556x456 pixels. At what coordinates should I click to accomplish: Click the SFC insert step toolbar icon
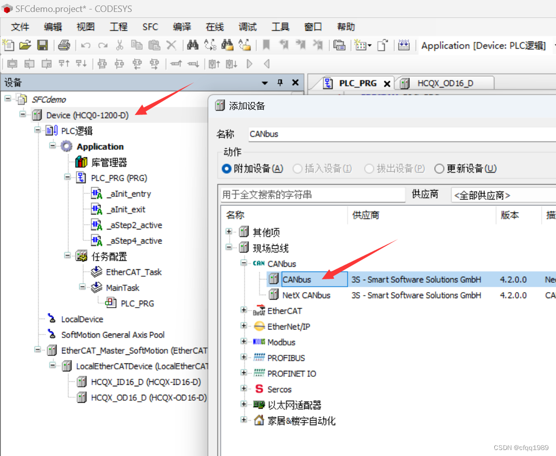[12, 64]
